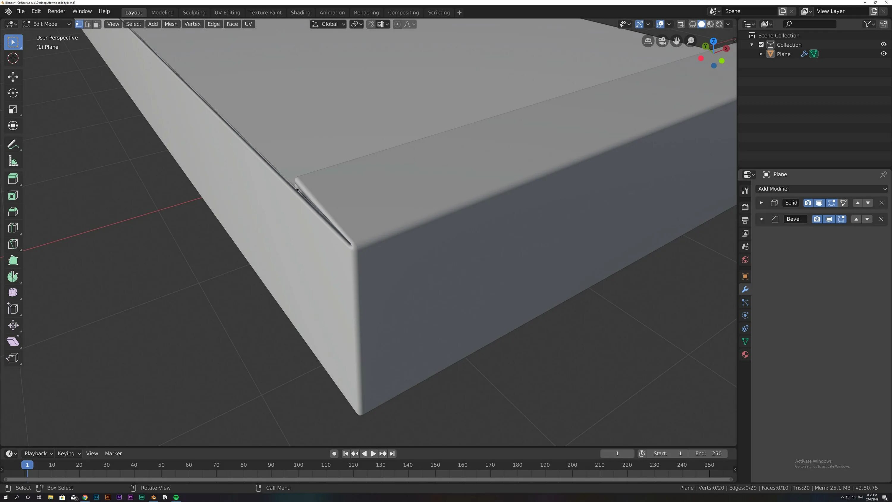Expand the Bevel modifier panel
Screen dimensions: 892x502
click(761, 219)
